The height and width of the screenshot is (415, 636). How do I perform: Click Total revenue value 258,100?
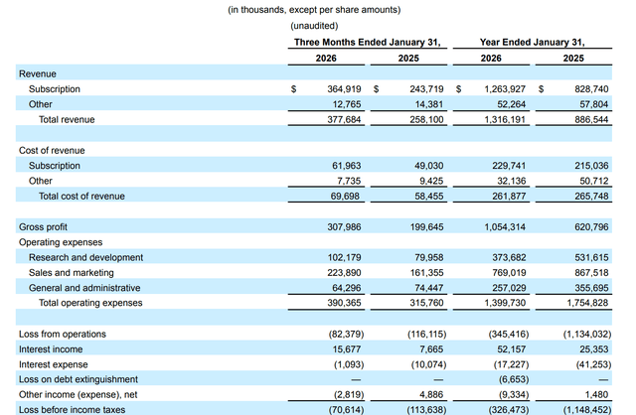[426, 119]
